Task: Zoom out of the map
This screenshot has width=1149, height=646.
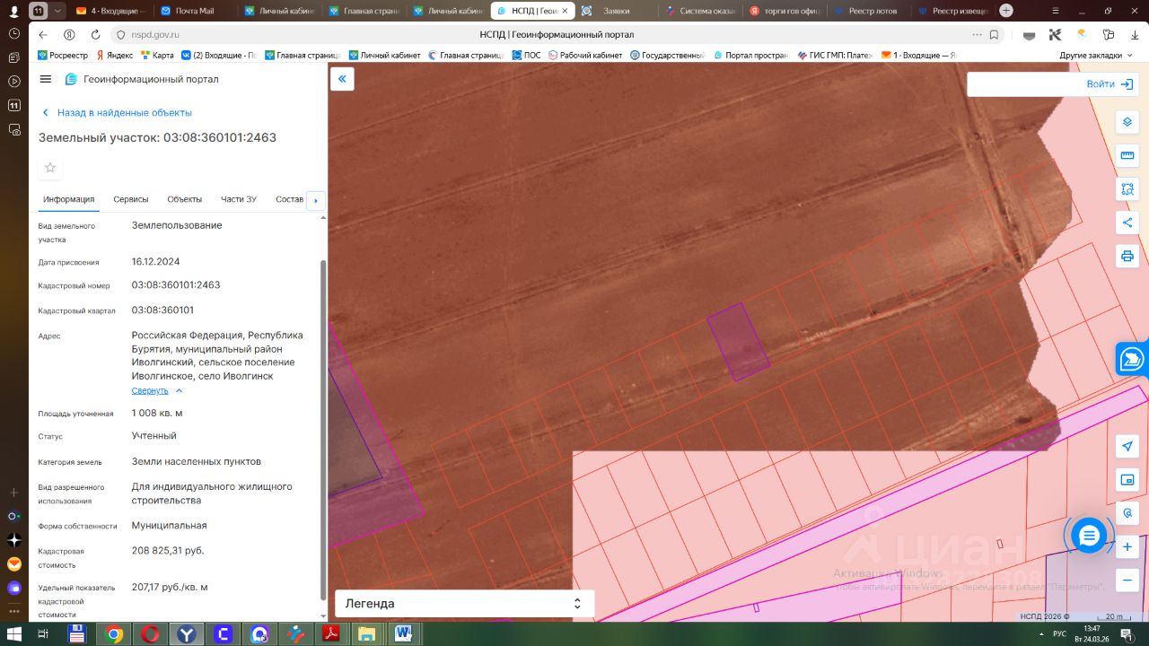Action: (x=1127, y=580)
